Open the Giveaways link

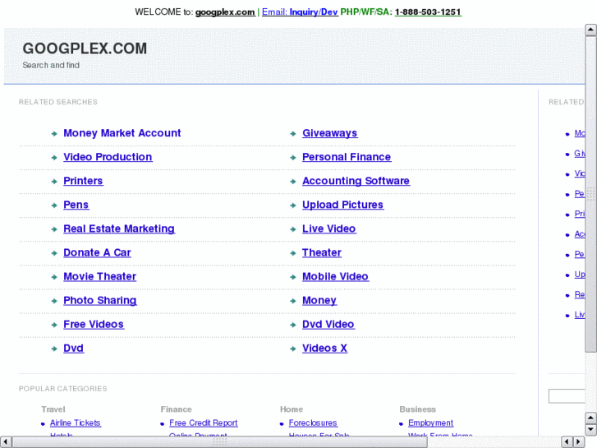330,133
